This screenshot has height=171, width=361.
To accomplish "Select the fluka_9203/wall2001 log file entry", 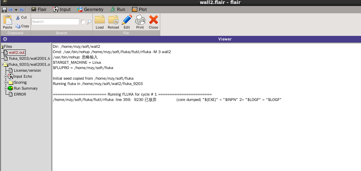I will point(29,58).
